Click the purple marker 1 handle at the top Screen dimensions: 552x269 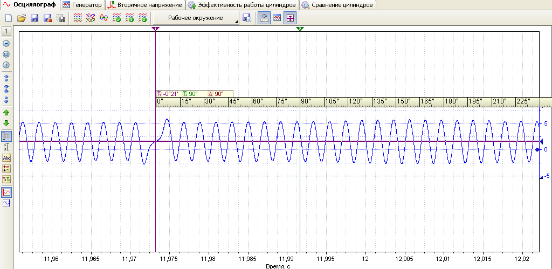point(156,29)
